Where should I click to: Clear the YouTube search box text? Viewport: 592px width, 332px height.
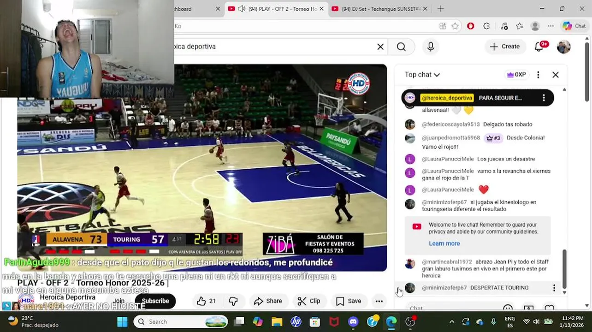pos(380,47)
